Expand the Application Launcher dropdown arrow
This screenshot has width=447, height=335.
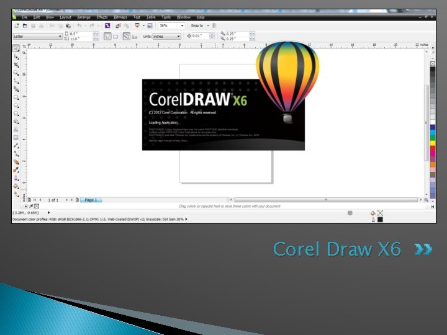[143, 25]
